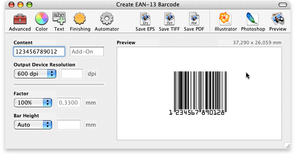Viewport: 296px width, 156px height.
Task: Open the Advanced toolbox settings
Action: point(20,22)
